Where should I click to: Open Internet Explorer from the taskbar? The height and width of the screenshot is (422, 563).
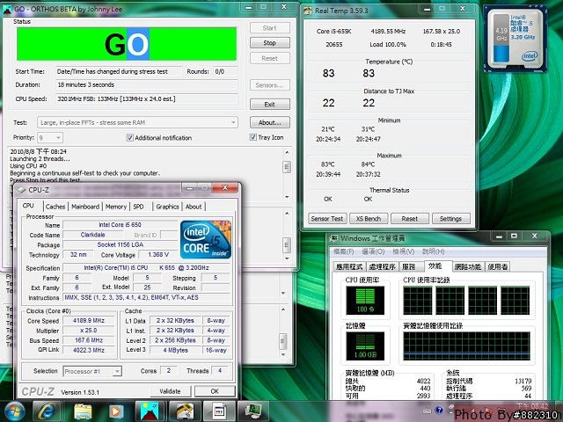click(47, 411)
